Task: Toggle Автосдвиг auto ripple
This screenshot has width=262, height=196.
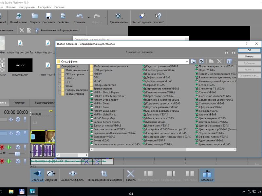Action: click(x=207, y=175)
